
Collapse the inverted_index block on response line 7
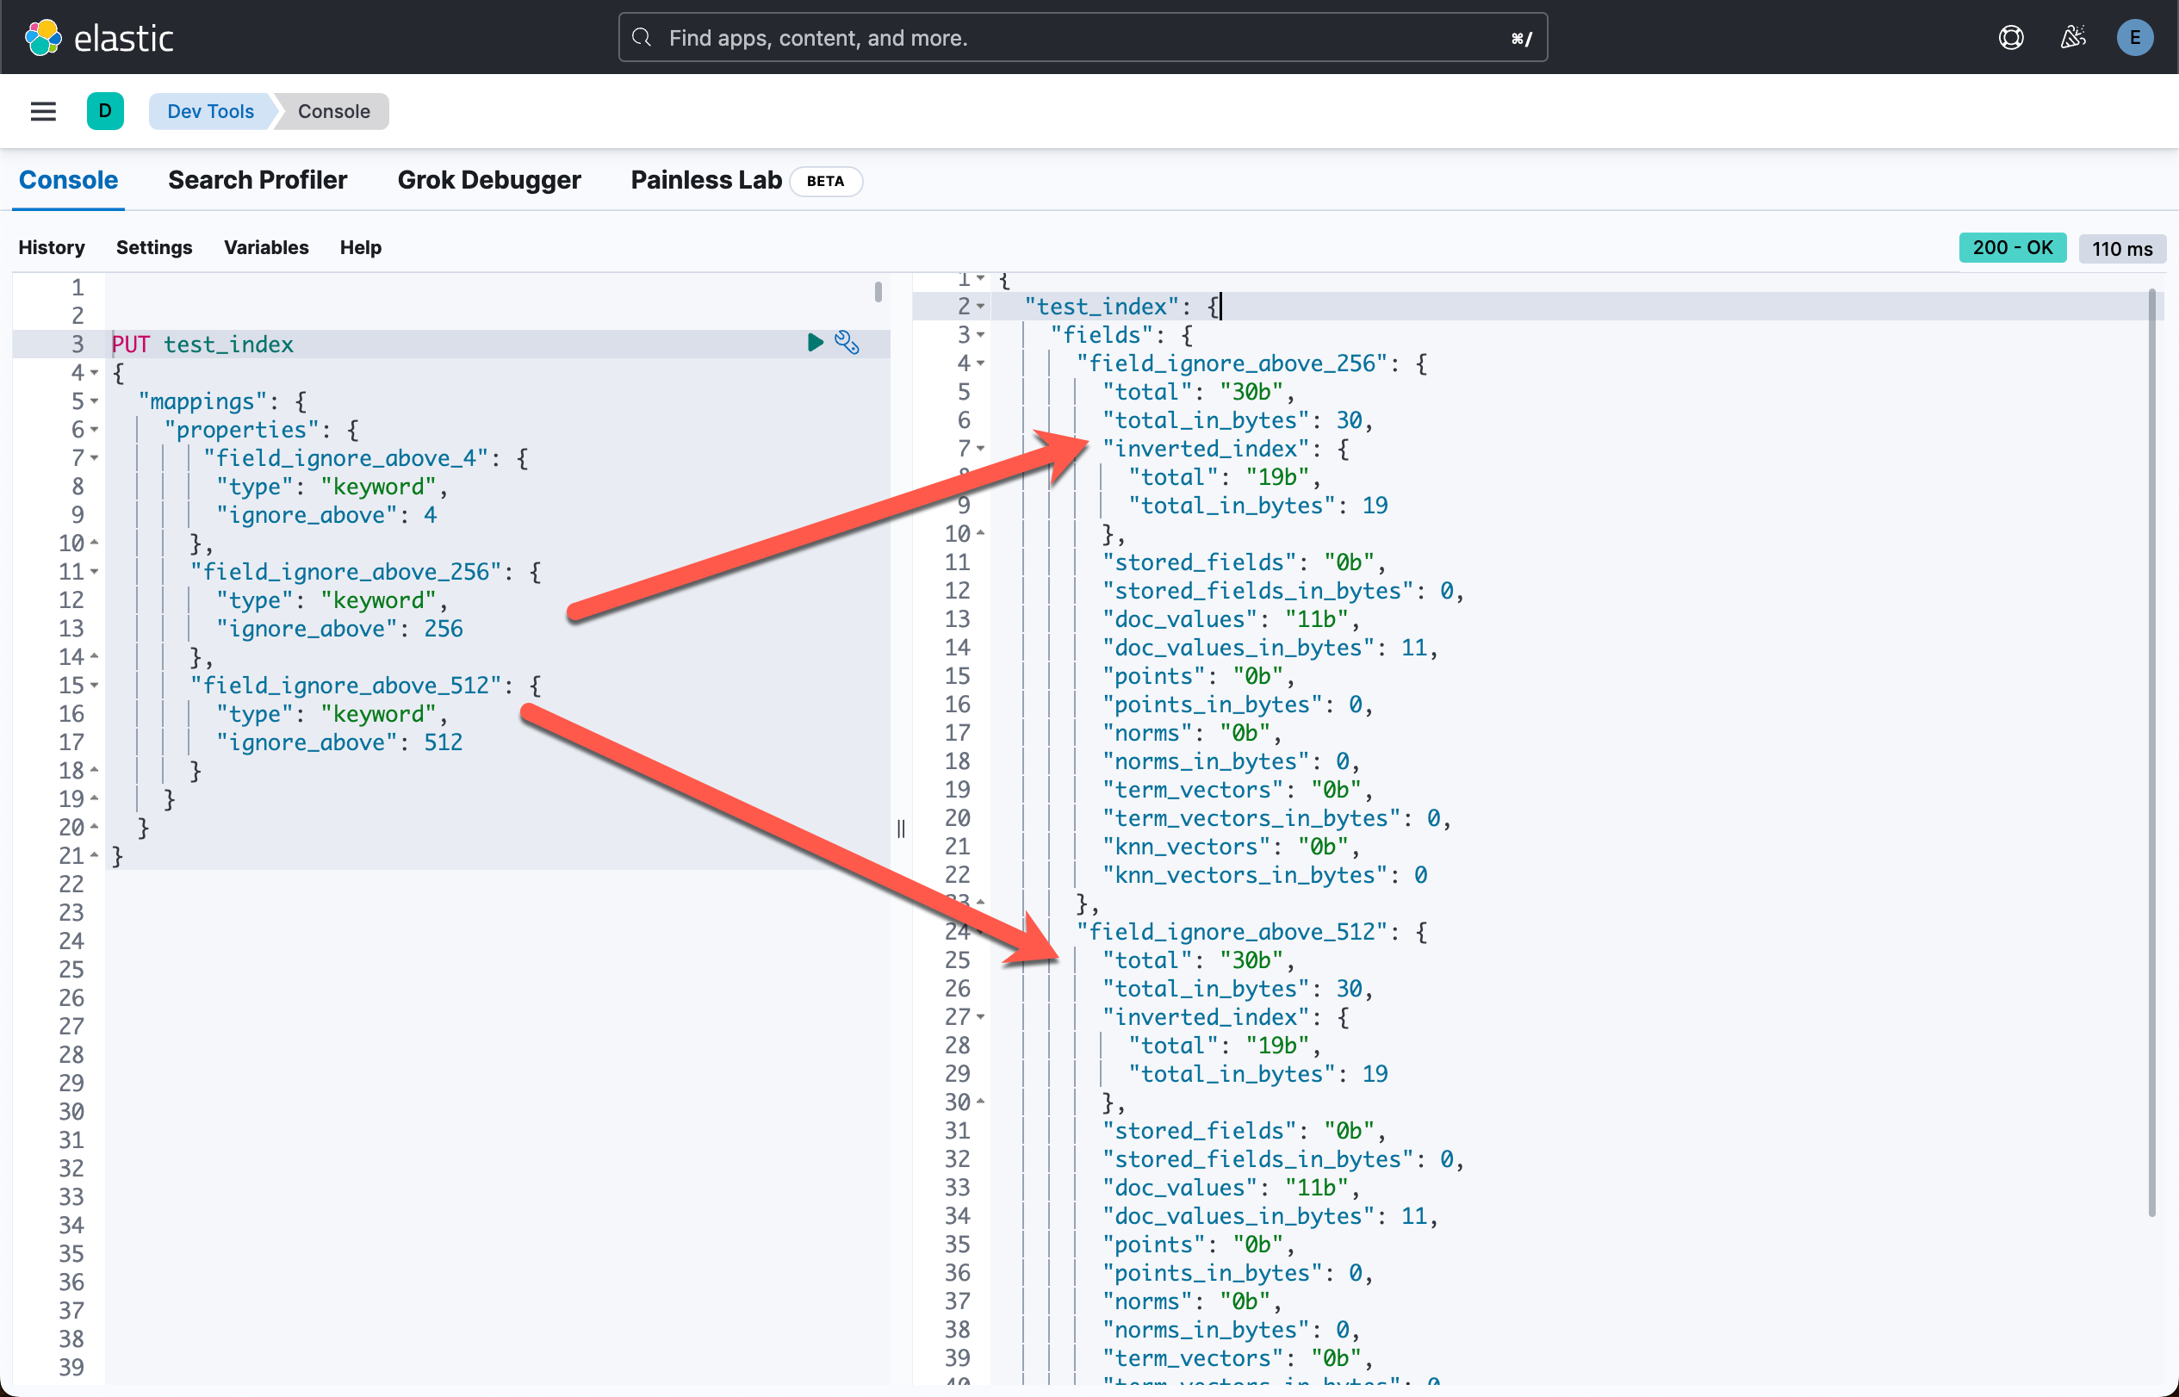point(980,448)
